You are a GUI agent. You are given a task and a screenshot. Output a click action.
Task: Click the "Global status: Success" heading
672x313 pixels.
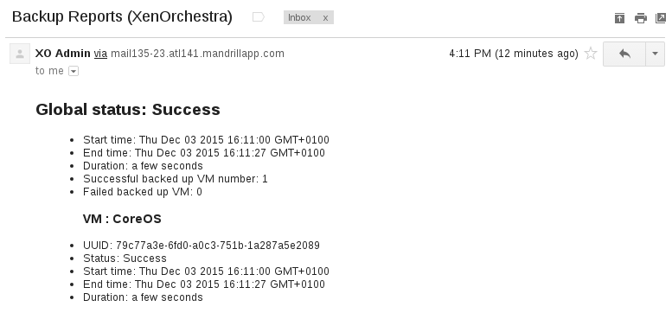pyautogui.click(x=128, y=110)
